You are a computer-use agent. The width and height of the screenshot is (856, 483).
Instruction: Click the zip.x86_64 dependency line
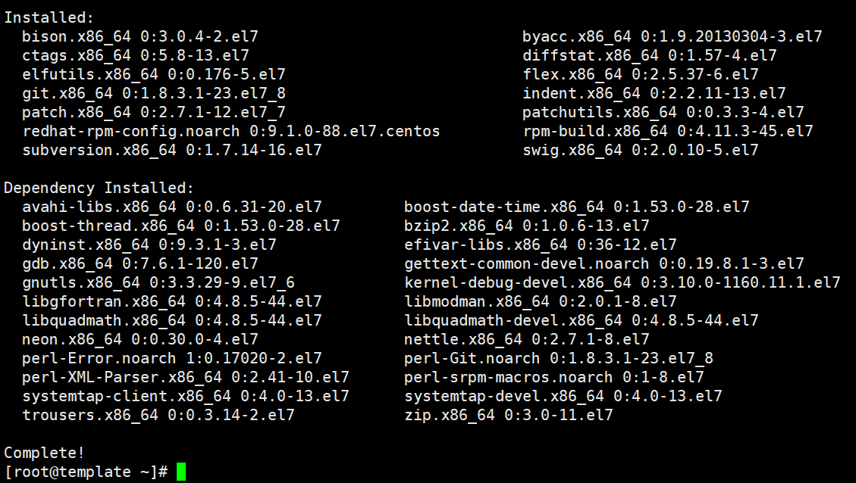click(x=508, y=415)
